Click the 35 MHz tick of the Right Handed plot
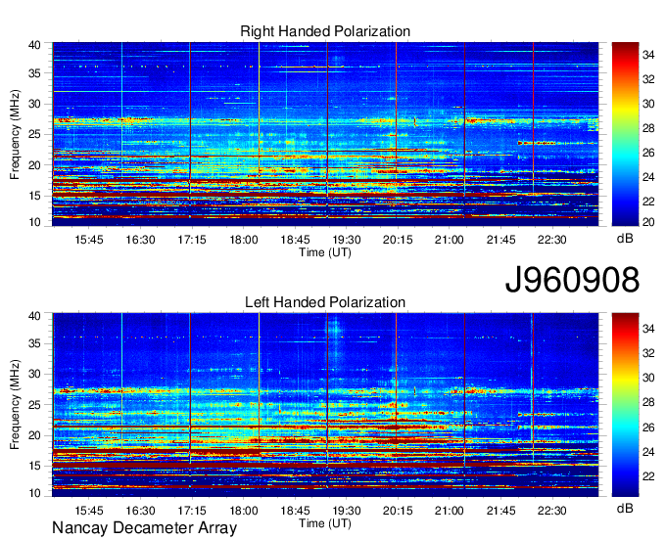The height and width of the screenshot is (540, 666). coord(34,73)
